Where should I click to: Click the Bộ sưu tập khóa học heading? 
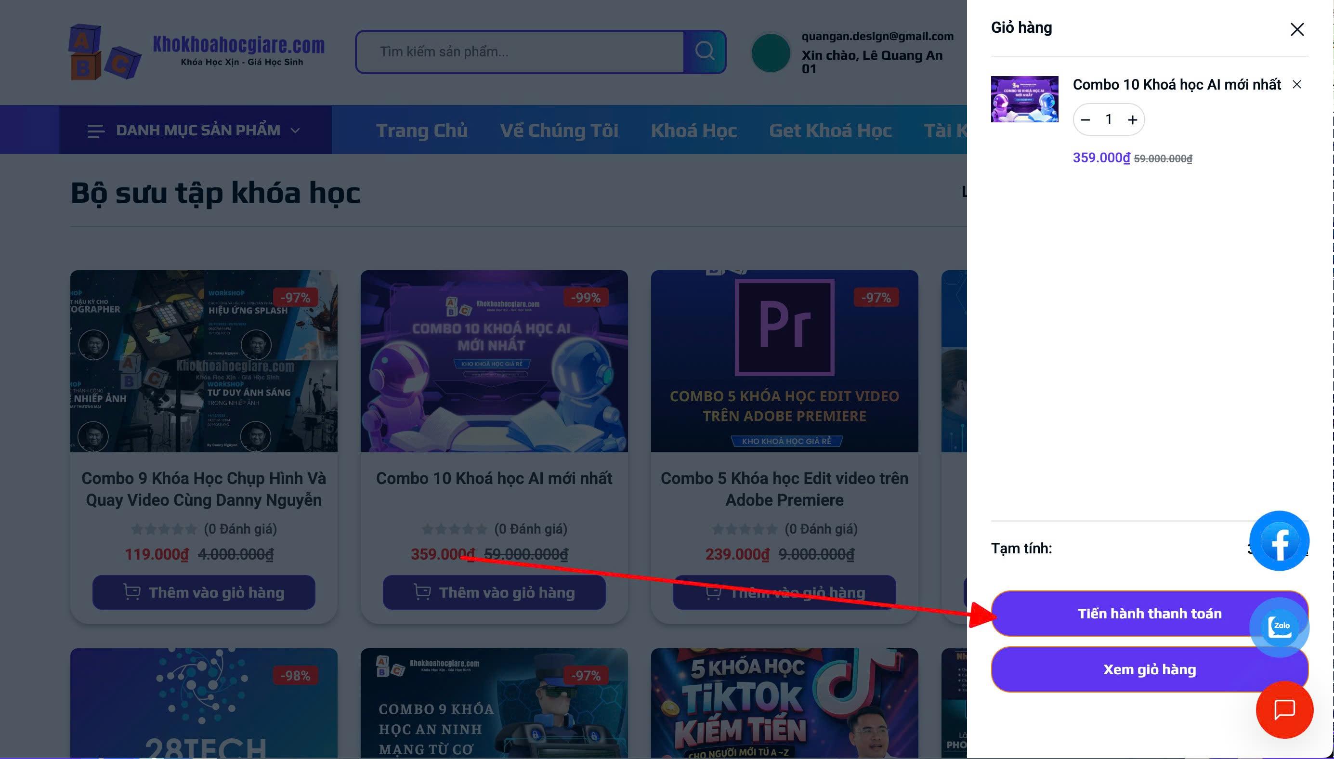pos(215,193)
